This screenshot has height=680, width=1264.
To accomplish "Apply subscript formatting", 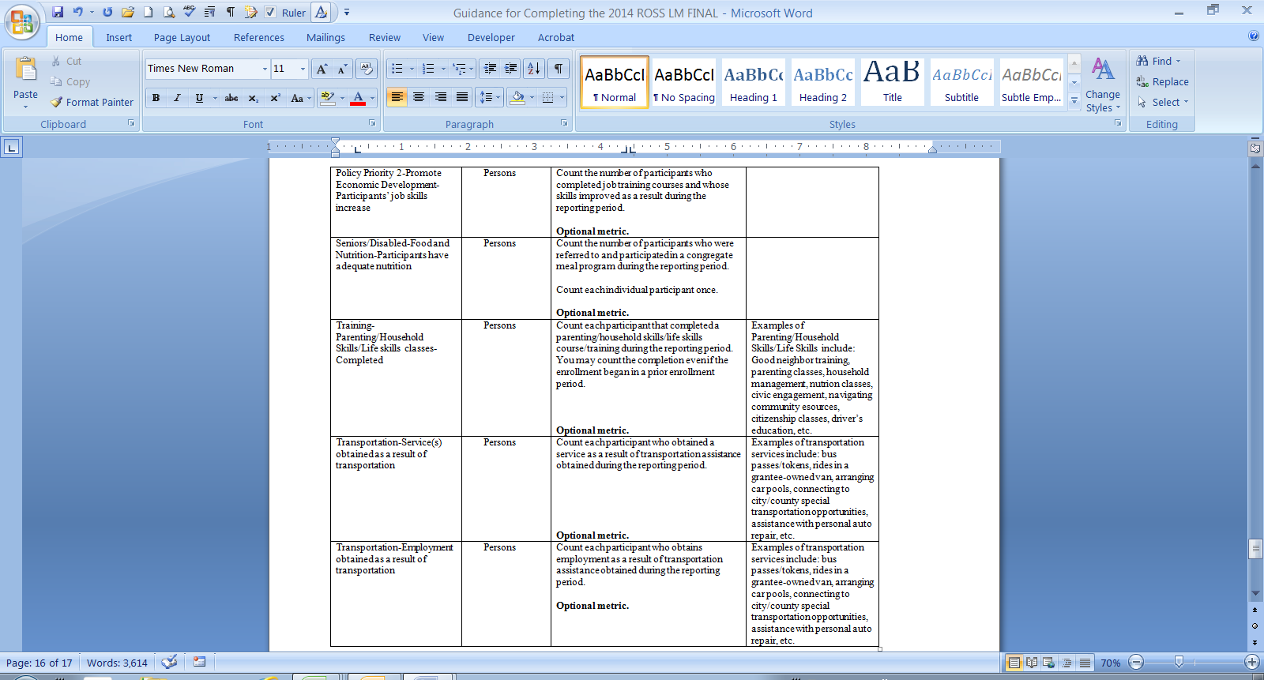I will click(x=254, y=98).
